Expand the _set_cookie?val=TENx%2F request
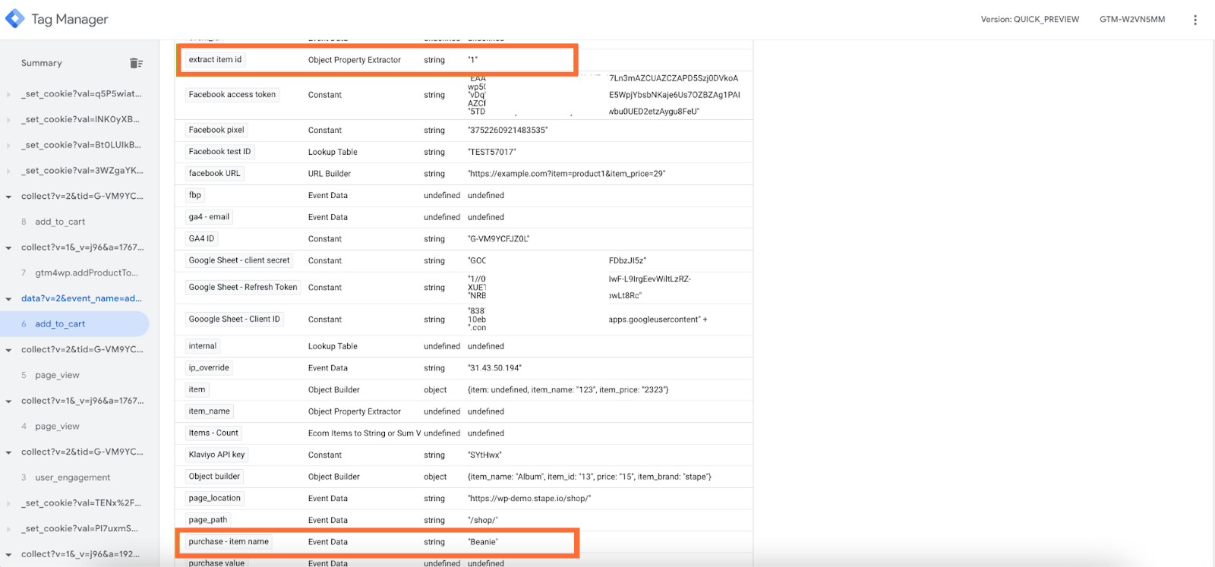 (x=8, y=503)
